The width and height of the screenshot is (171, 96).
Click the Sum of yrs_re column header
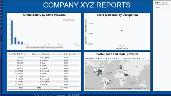point(74,54)
